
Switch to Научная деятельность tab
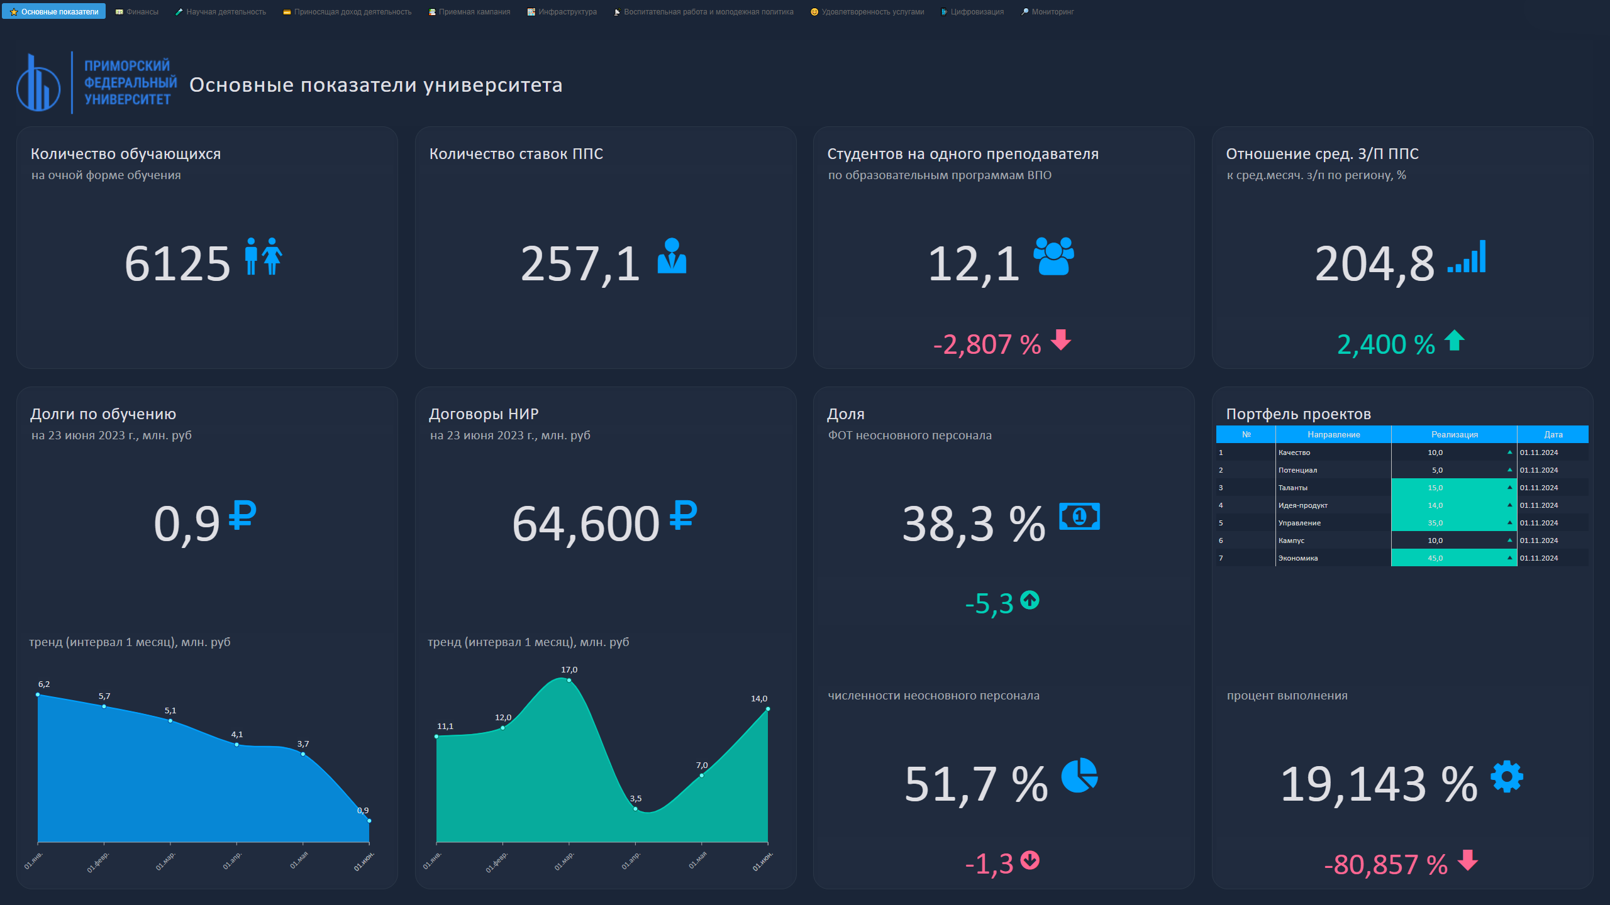click(221, 12)
